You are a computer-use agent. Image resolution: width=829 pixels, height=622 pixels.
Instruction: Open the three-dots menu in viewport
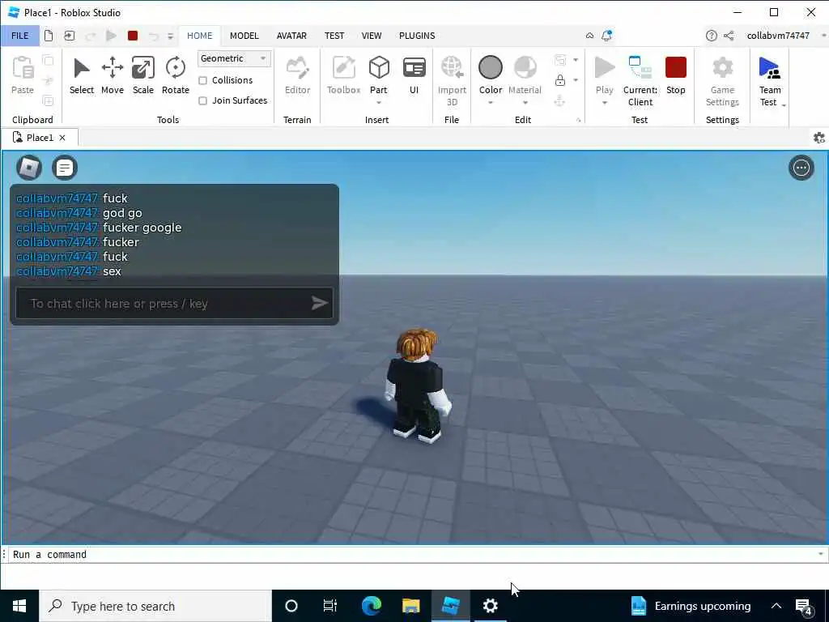pos(801,168)
